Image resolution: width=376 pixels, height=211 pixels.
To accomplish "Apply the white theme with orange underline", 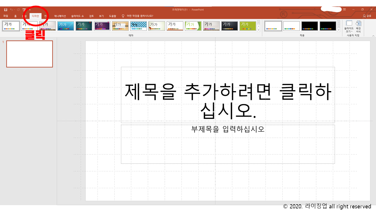I will 175,26.
